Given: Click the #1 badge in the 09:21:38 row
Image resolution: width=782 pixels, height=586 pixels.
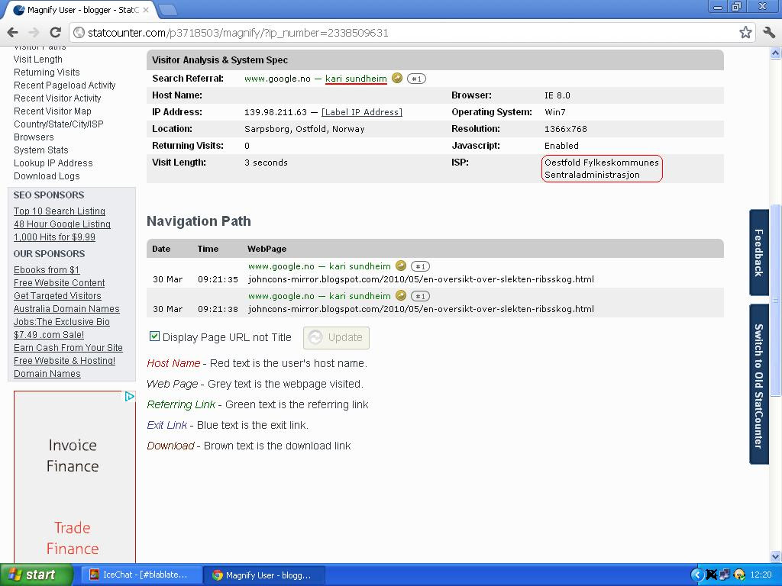Looking at the screenshot, I should (420, 297).
